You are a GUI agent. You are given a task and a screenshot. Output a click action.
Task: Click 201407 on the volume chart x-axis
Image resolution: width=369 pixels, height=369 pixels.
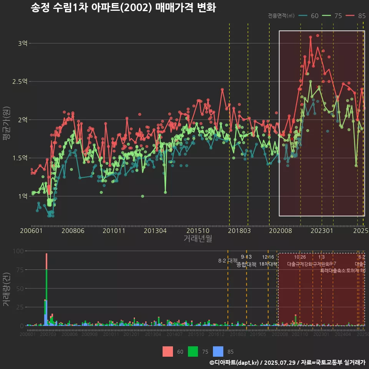[x=175, y=334]
